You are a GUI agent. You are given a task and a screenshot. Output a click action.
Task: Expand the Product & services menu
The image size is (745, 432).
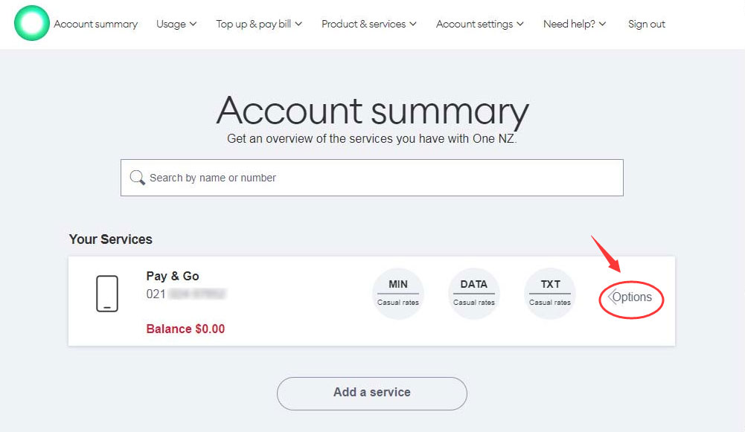click(368, 24)
